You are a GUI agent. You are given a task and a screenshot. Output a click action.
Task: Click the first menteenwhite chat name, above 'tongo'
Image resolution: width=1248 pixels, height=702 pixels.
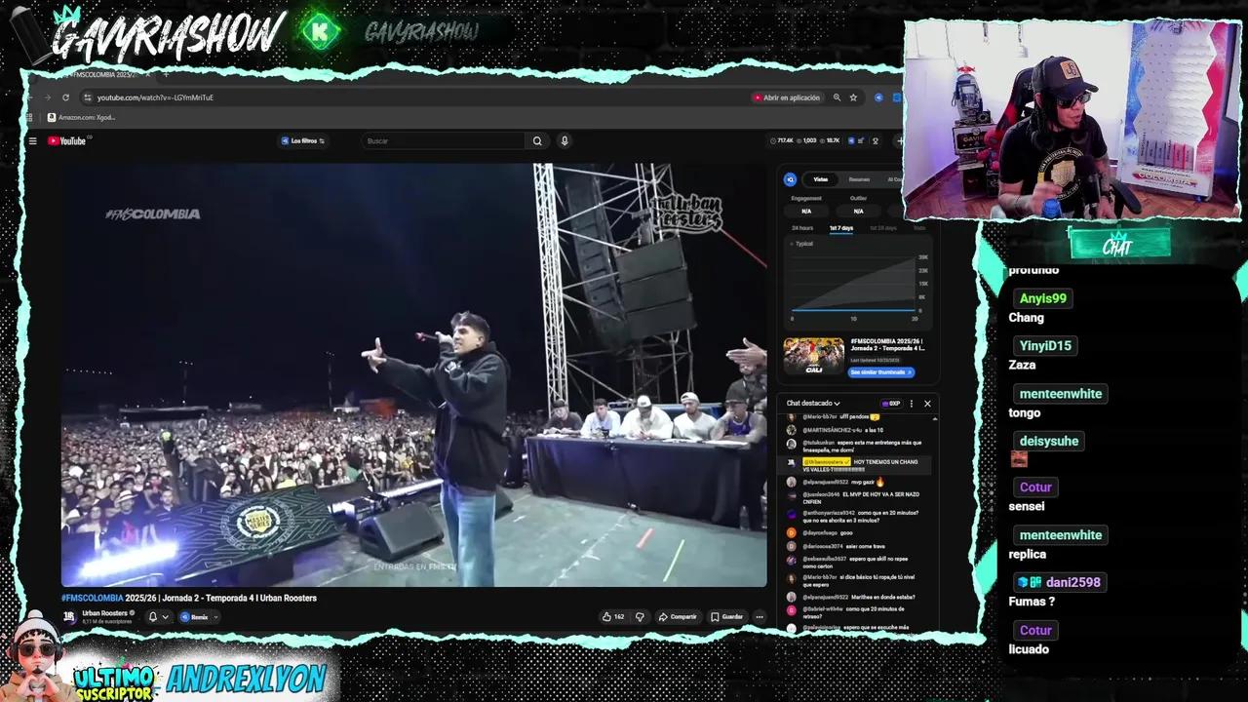(x=1060, y=394)
